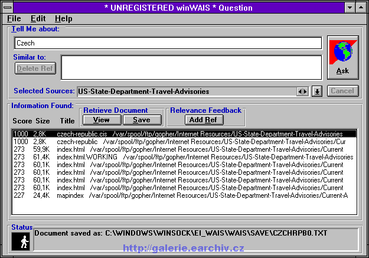Click the View button to retrieve the document

click(102, 120)
